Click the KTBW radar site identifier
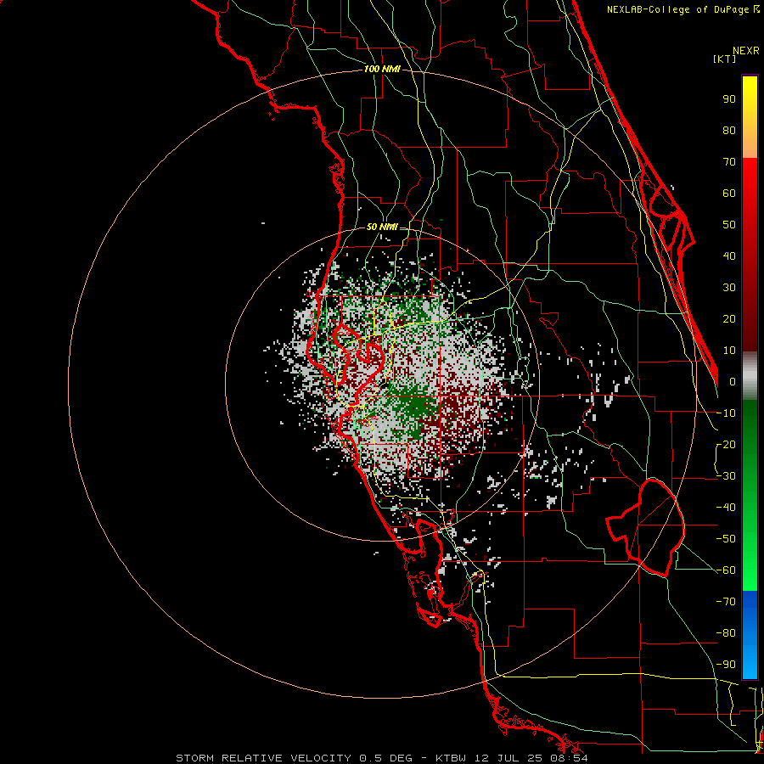The image size is (764, 764). [x=452, y=758]
